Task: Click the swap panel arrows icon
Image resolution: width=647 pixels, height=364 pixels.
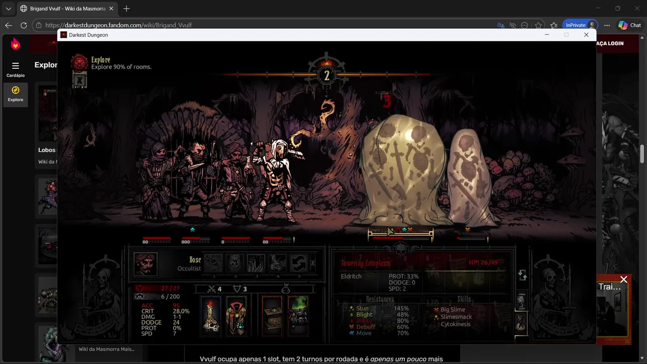Action: pyautogui.click(x=523, y=276)
